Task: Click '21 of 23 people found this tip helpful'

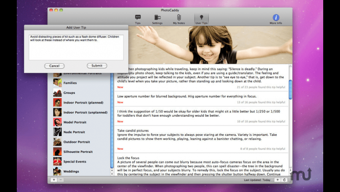Action: click(261, 87)
